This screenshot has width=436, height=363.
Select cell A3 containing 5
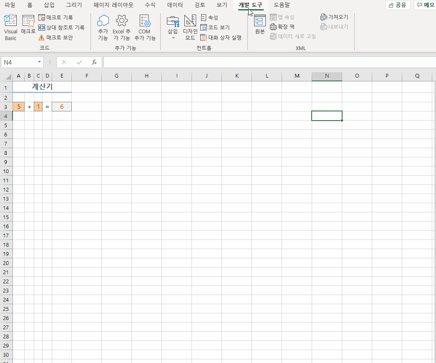point(19,107)
